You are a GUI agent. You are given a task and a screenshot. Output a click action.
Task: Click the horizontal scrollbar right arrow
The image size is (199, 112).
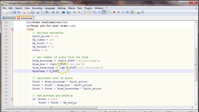192,107
